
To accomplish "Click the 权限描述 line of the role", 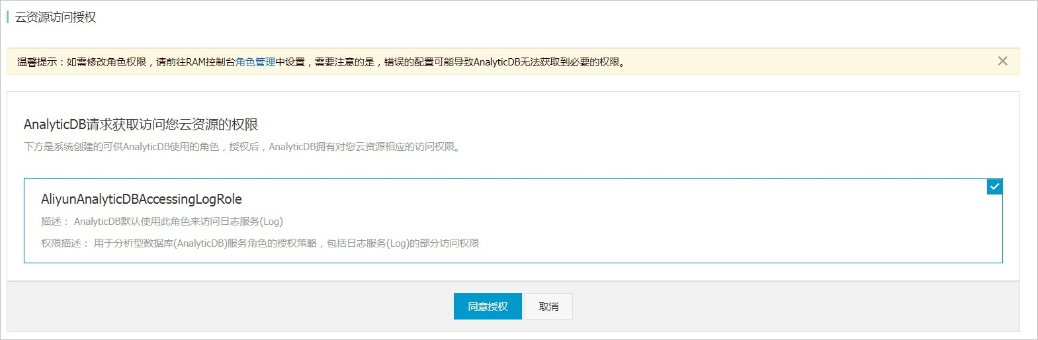I will (x=260, y=243).
